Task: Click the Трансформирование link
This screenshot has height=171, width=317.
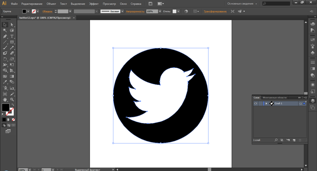Action: coord(215,12)
